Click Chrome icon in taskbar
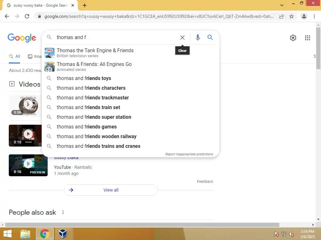 click(x=45, y=234)
